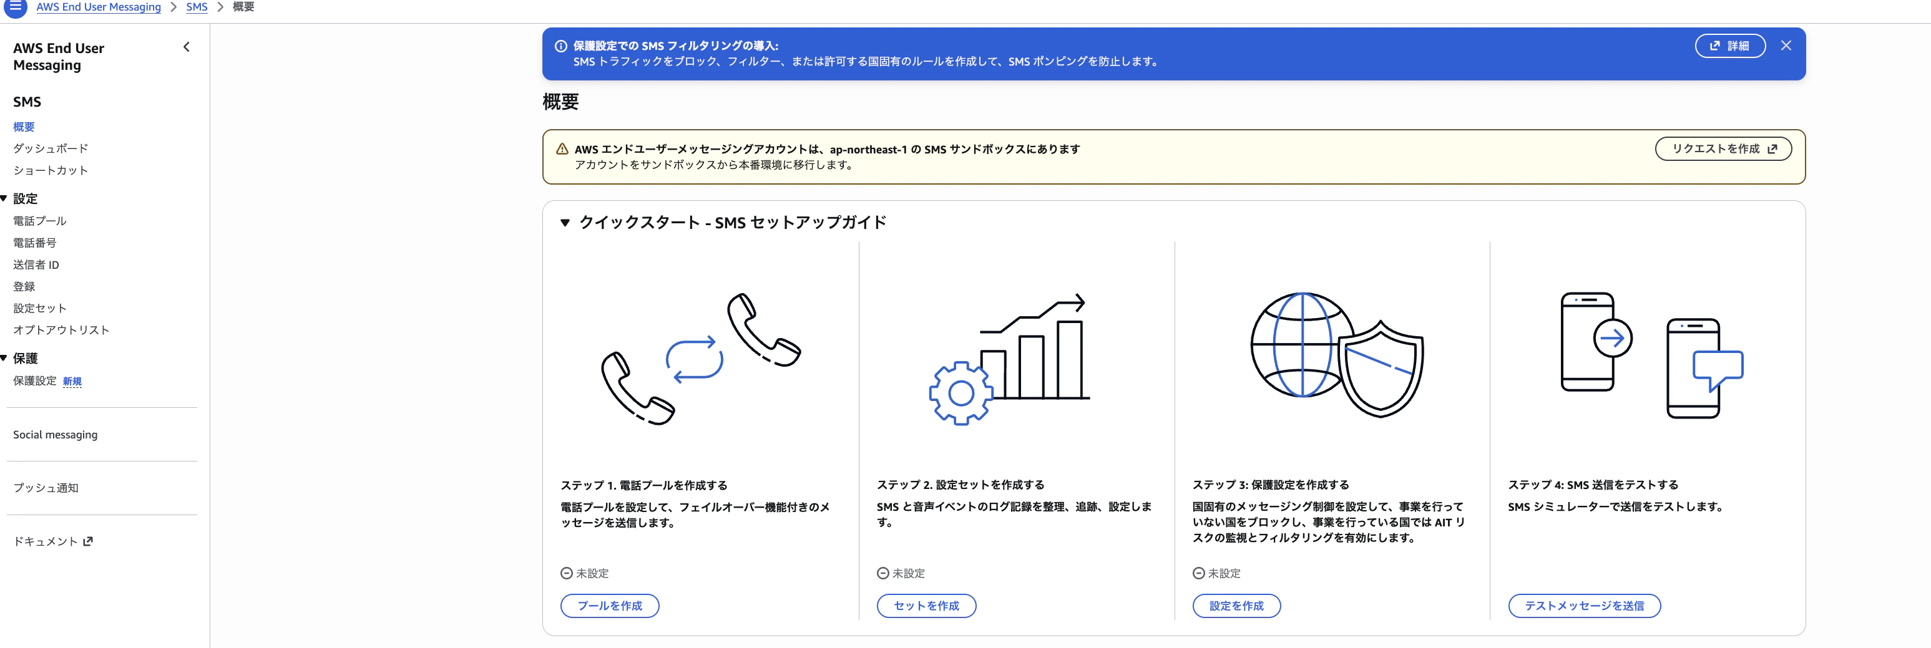Close the blue SMS filtering info banner
This screenshot has width=1931, height=648.
point(1786,46)
